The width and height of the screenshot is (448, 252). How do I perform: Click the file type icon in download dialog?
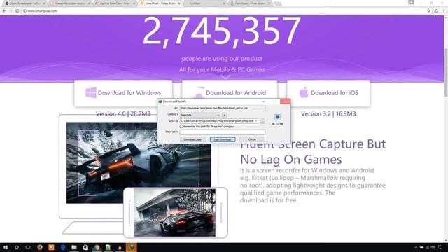tap(277, 117)
